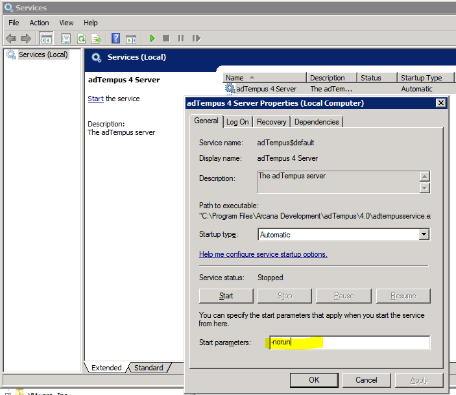The width and height of the screenshot is (456, 395).
Task: Pause the service with the toolbar pause icon
Action: click(x=181, y=38)
